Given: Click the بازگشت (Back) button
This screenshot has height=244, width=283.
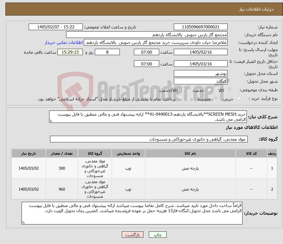Looking at the screenshot, I should [x=132, y=235].
